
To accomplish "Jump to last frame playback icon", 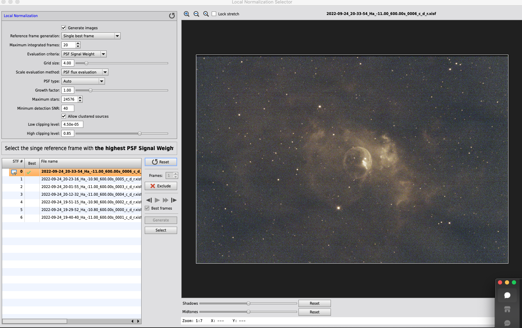I will click(174, 200).
